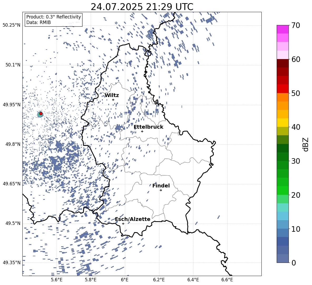Click the colorbar tick label 50
This screenshot has height=285, width=312.
(x=296, y=93)
